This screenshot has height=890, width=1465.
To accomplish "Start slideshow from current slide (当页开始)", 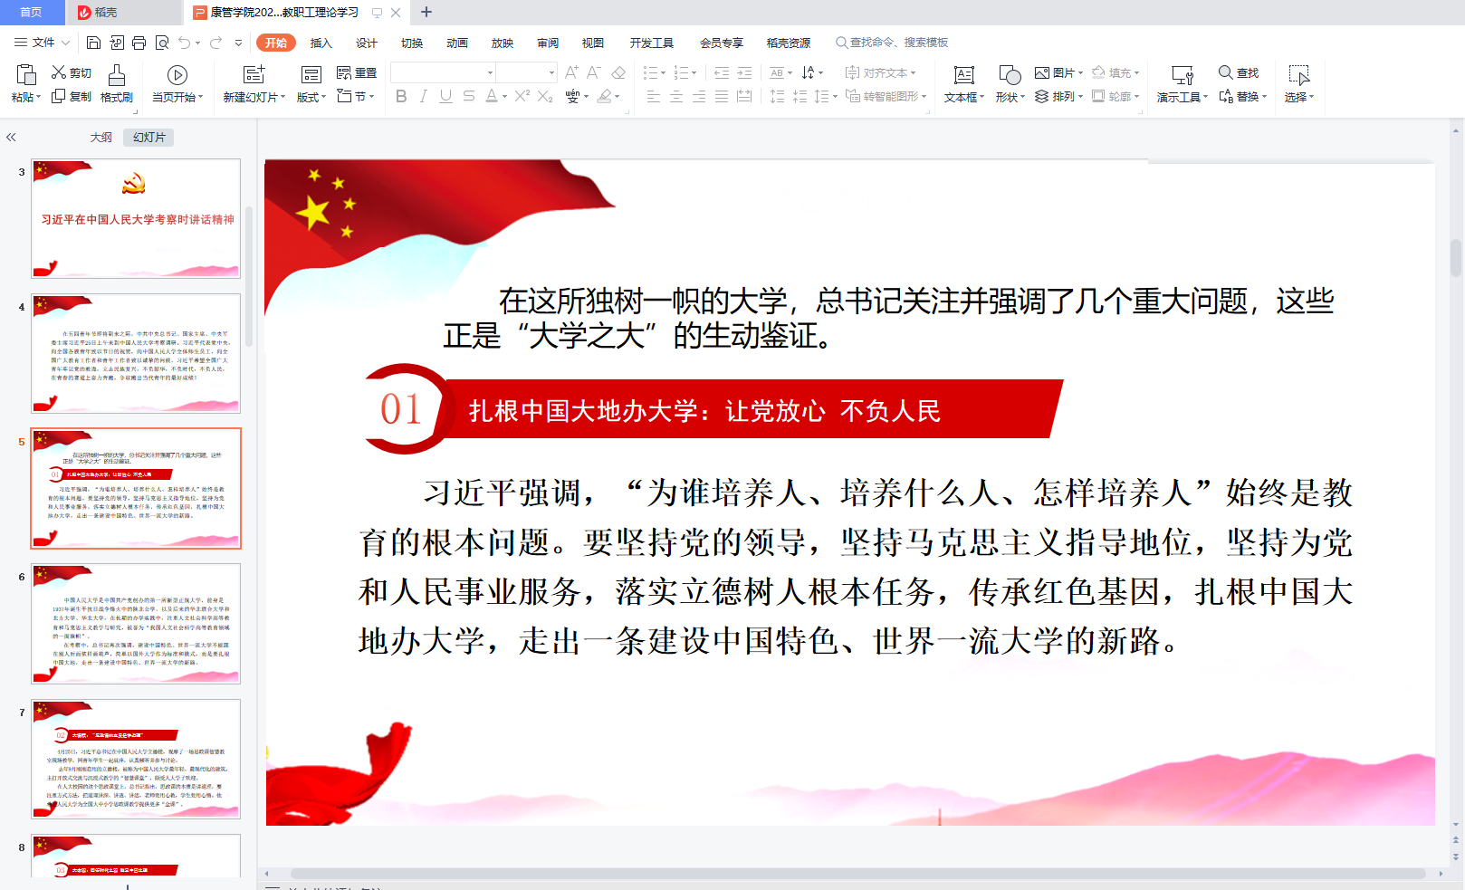I will 177,75.
